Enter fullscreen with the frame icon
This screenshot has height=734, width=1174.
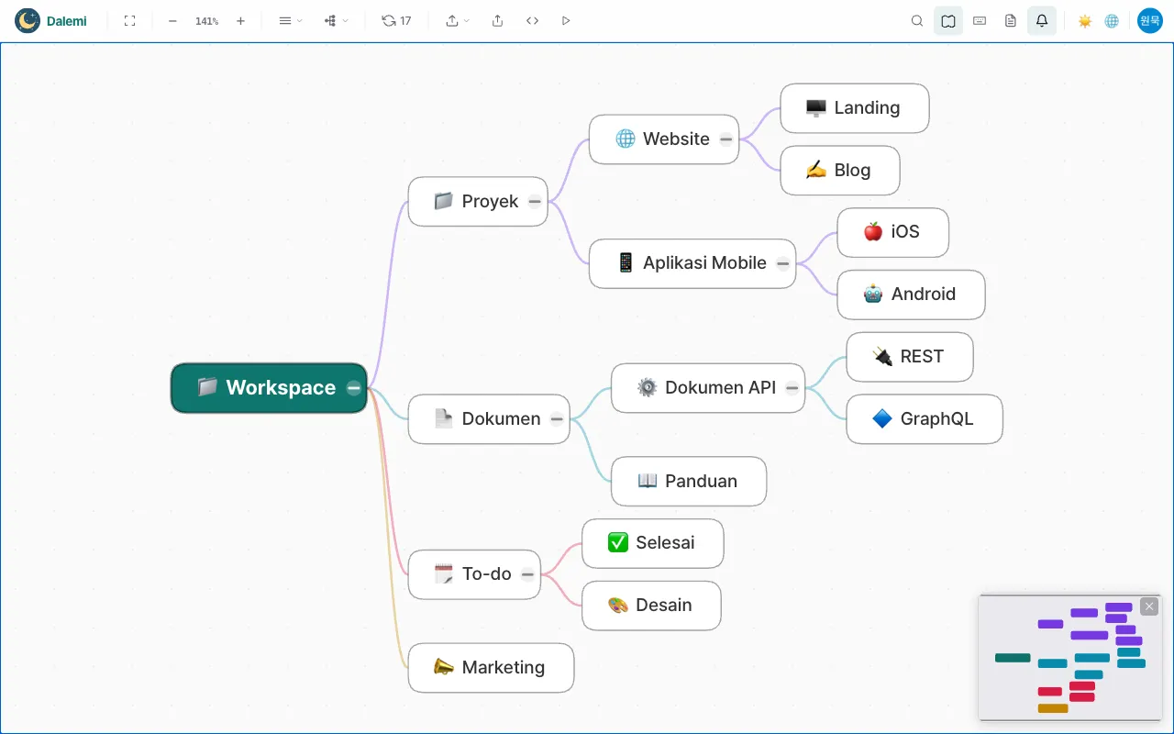[129, 20]
